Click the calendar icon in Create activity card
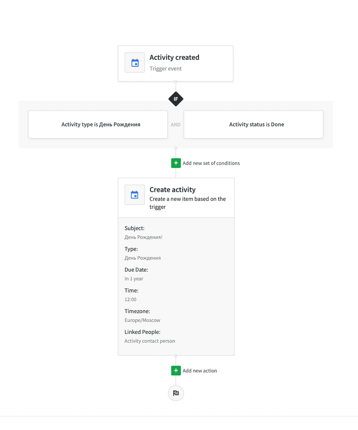 tap(135, 195)
